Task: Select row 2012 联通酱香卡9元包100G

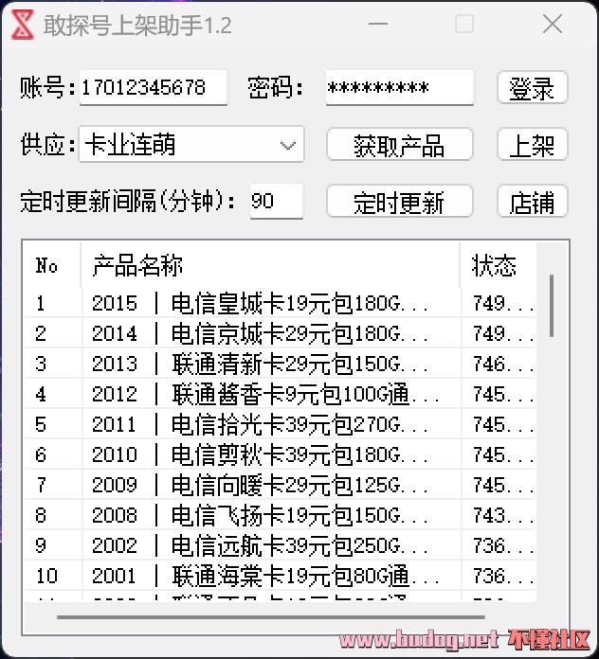Action: 280,394
